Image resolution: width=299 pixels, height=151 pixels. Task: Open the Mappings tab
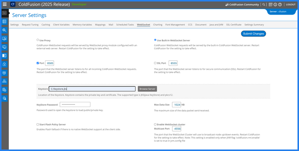(x=100, y=25)
